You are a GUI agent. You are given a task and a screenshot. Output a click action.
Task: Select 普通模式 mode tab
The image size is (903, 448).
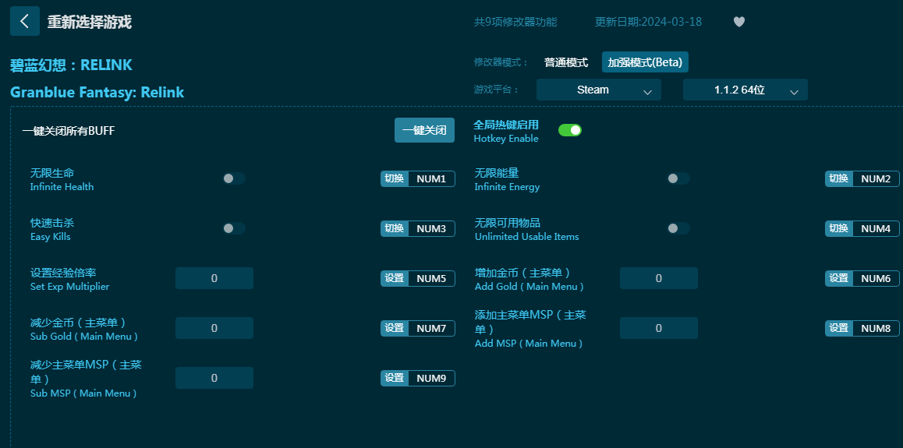coord(566,62)
